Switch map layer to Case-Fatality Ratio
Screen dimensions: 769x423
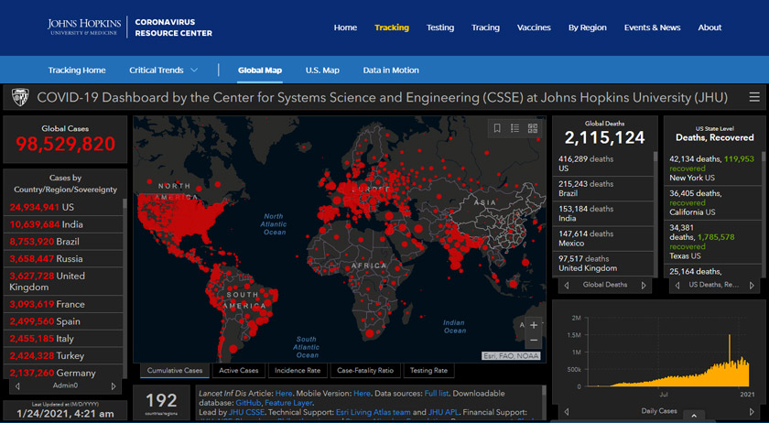(364, 371)
